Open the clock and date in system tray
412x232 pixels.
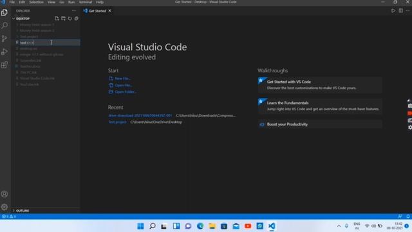tap(395, 226)
